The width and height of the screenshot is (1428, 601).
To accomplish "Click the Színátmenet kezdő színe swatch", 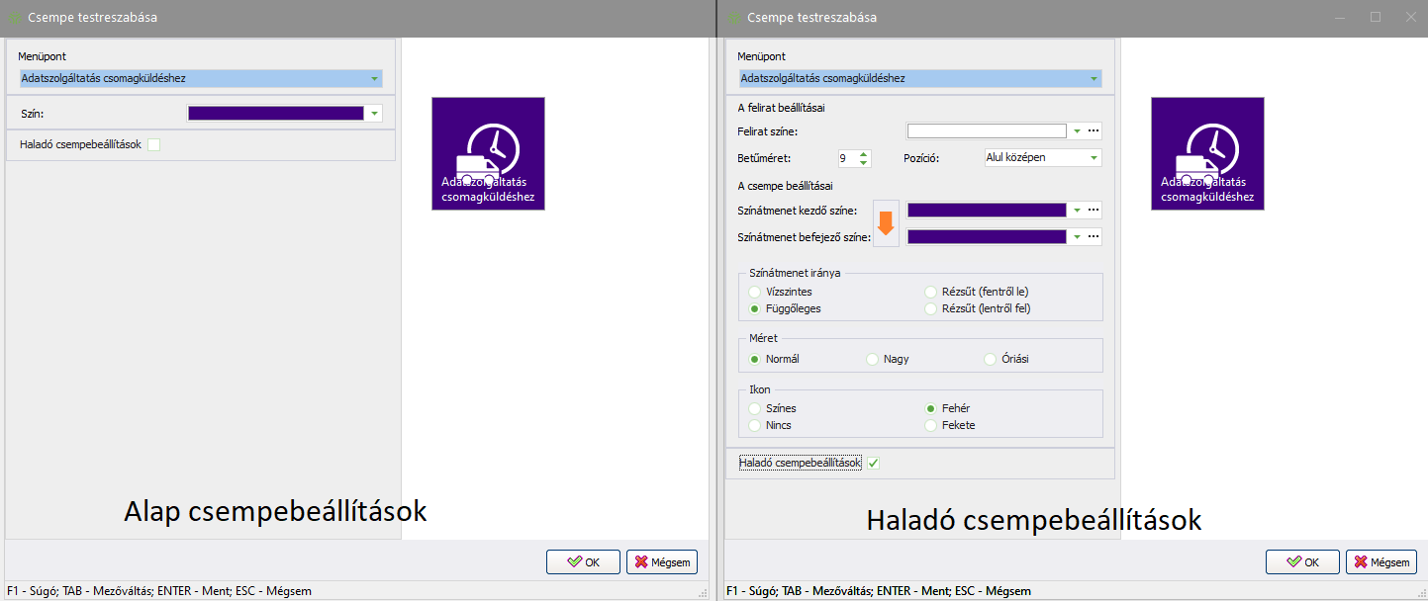I will point(987,210).
